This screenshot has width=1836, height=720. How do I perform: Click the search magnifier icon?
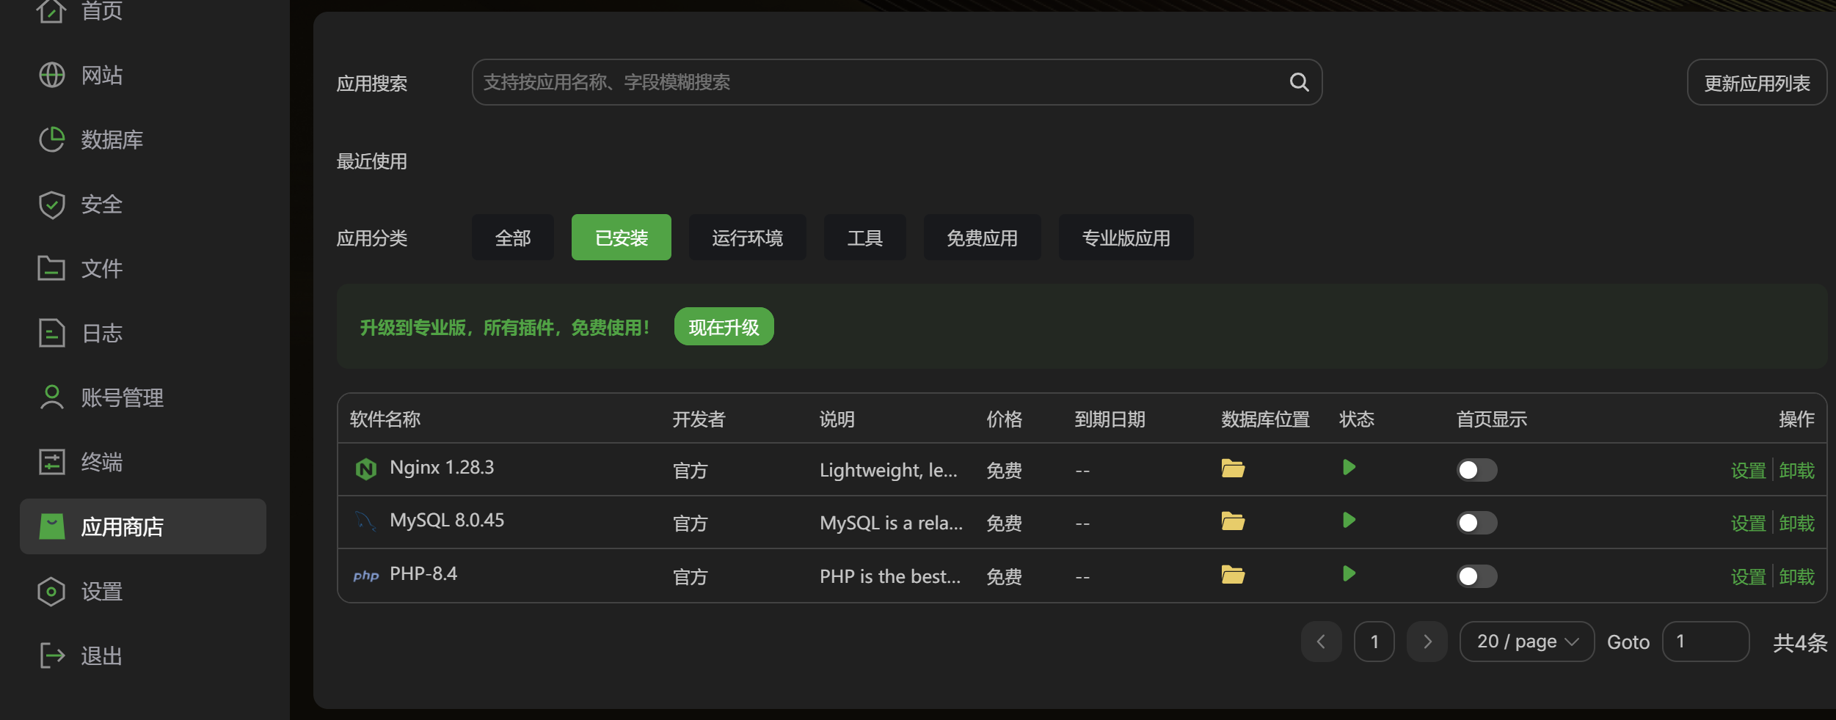pyautogui.click(x=1299, y=82)
